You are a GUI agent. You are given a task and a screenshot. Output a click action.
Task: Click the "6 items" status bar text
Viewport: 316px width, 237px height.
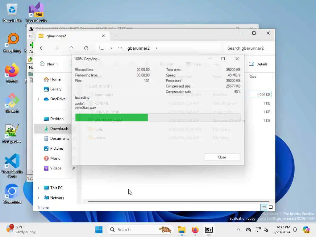pyautogui.click(x=44, y=208)
